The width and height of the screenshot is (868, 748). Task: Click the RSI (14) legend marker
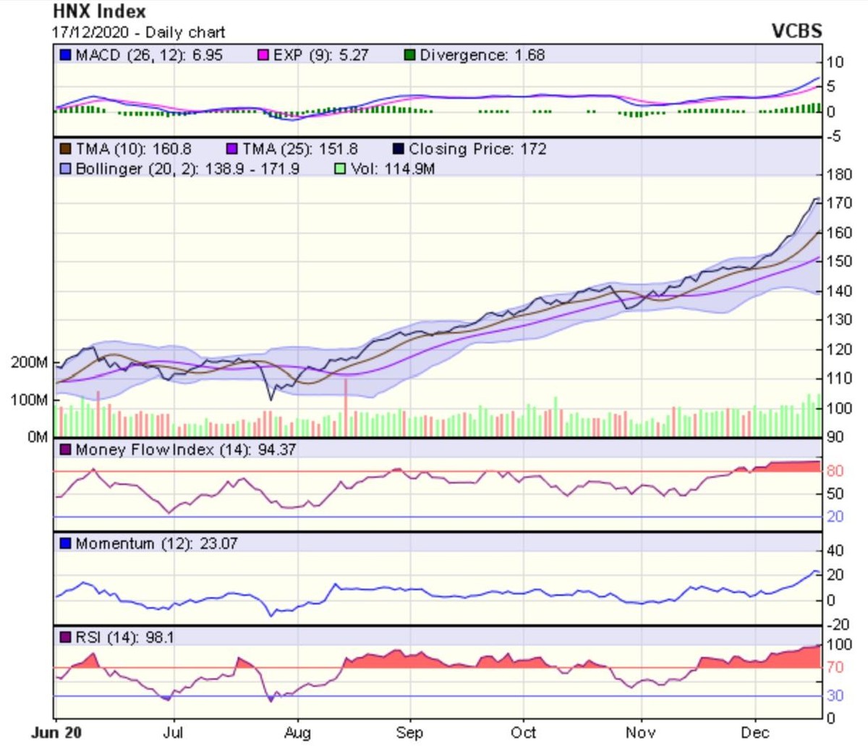click(65, 637)
